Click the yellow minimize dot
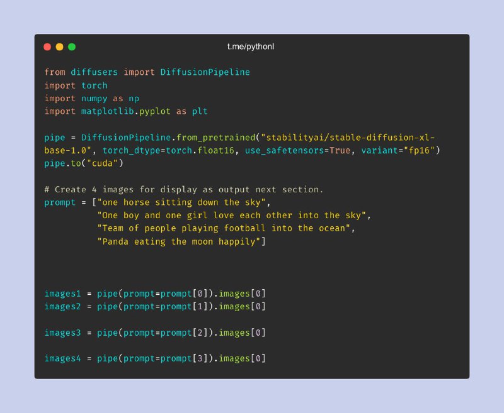 (59, 47)
